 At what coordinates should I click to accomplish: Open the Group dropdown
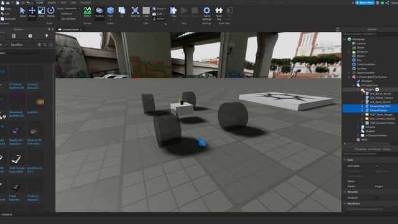click(x=165, y=9)
